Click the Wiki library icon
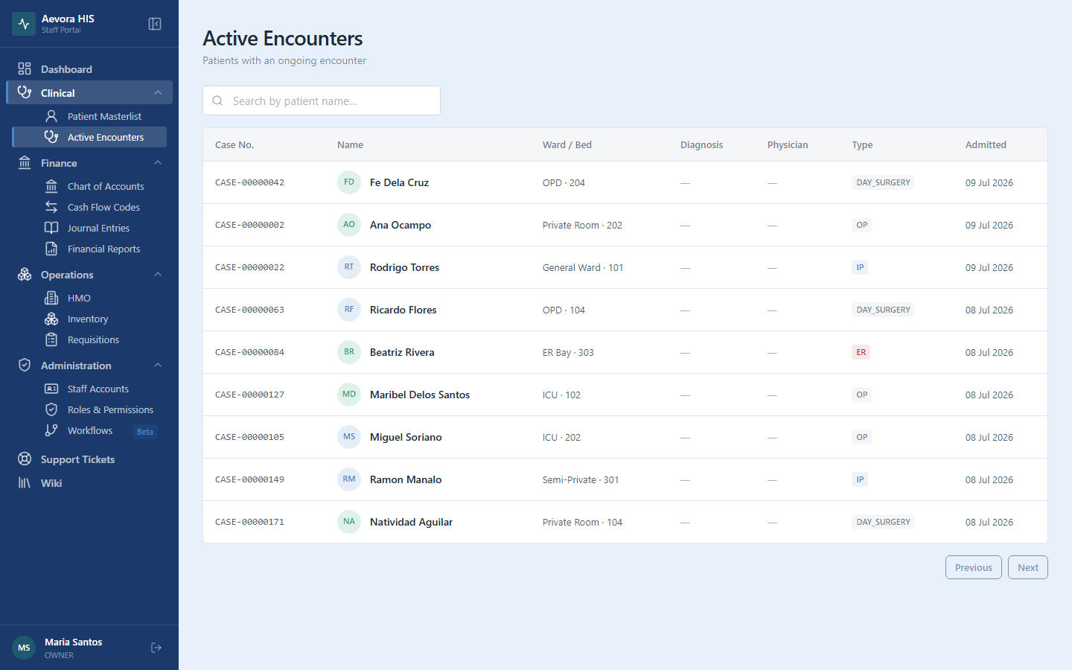Image resolution: width=1072 pixels, height=670 pixels. click(25, 483)
